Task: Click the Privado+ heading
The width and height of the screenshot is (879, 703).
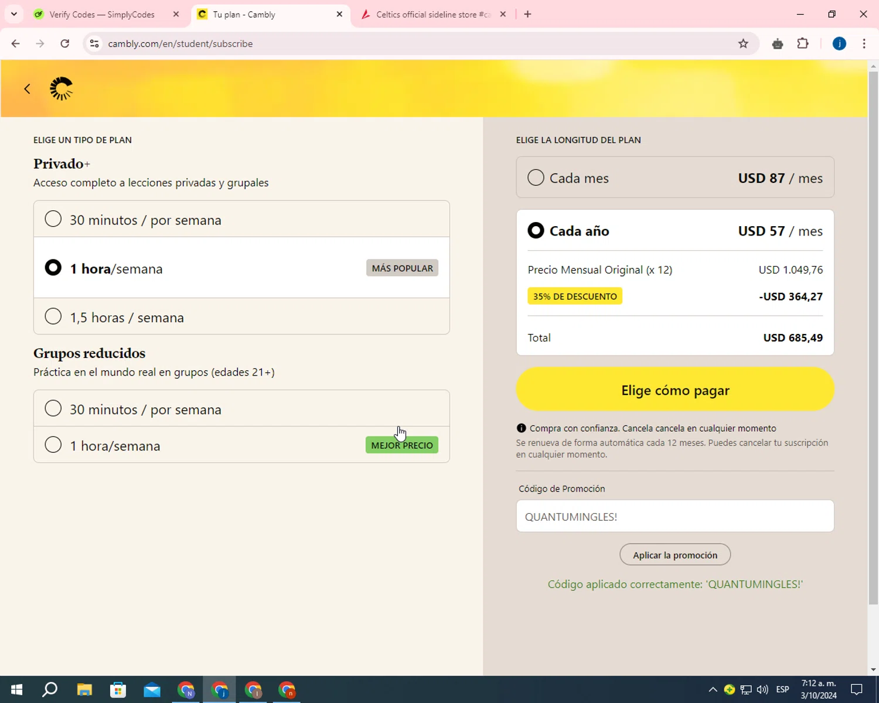Action: point(62,163)
